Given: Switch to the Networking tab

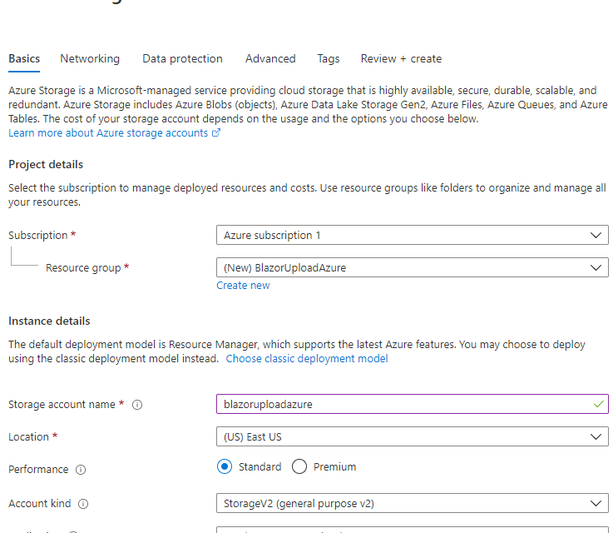Looking at the screenshot, I should [90, 59].
